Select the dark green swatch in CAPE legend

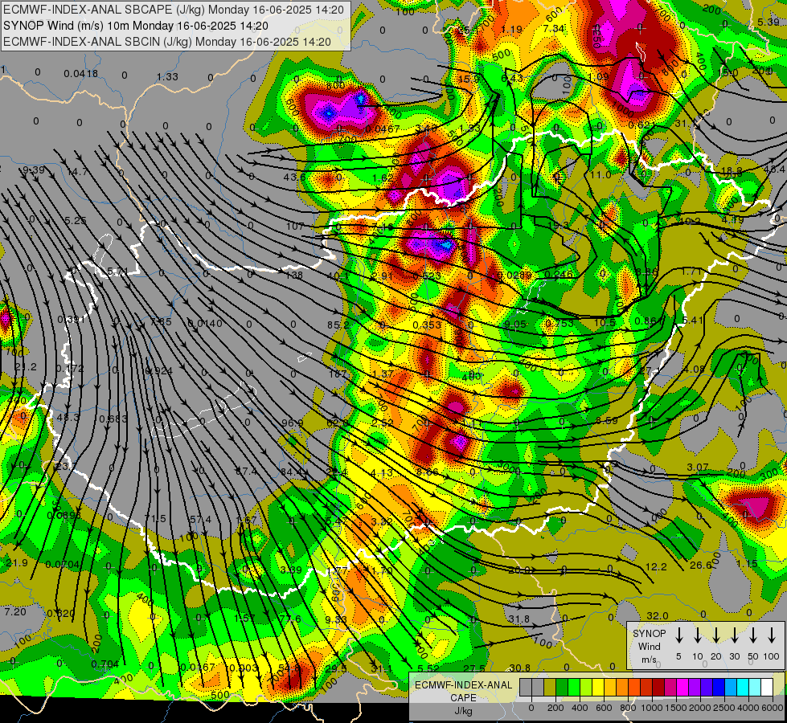[x=562, y=688]
